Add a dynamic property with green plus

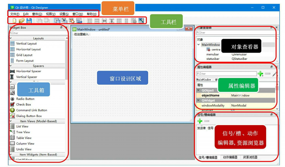tap(260, 74)
